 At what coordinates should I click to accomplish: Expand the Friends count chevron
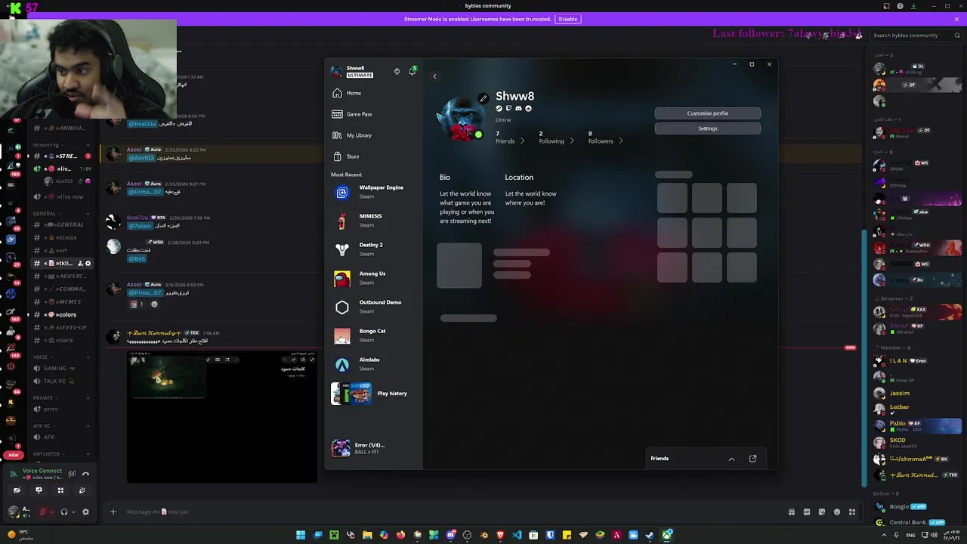(522, 141)
